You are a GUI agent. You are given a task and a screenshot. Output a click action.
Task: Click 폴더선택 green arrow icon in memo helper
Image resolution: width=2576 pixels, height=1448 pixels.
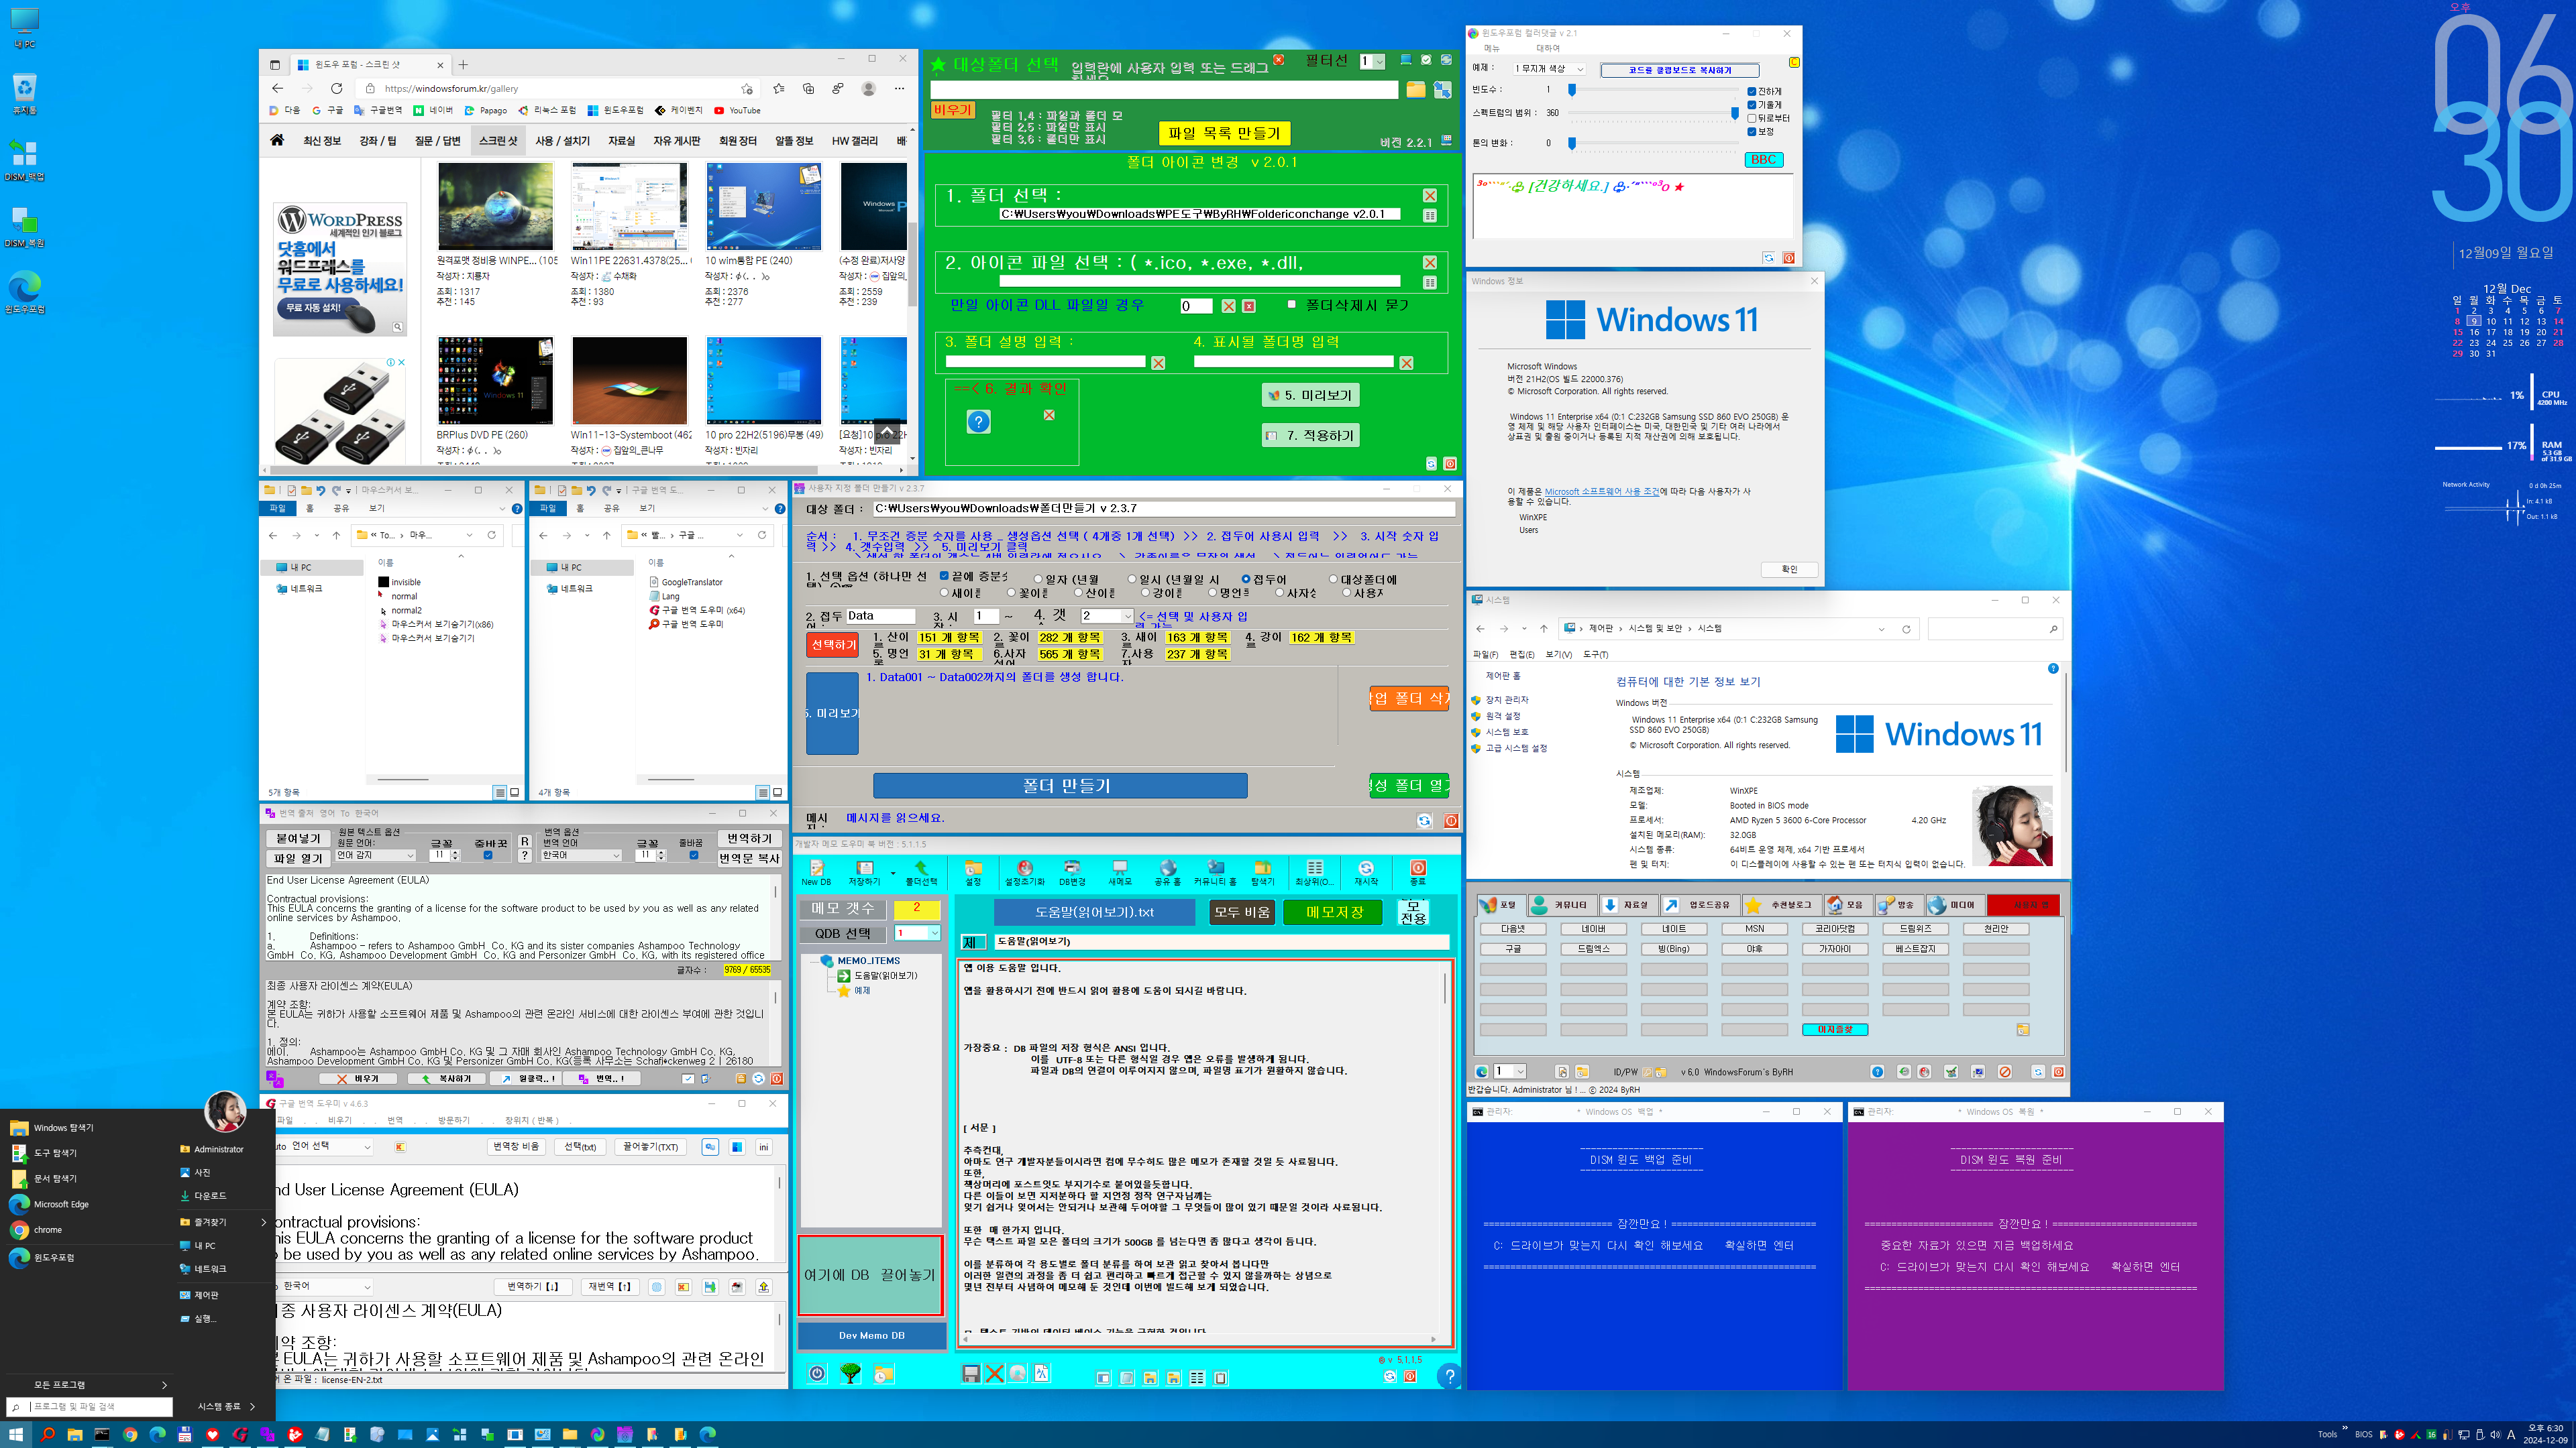coord(921,871)
